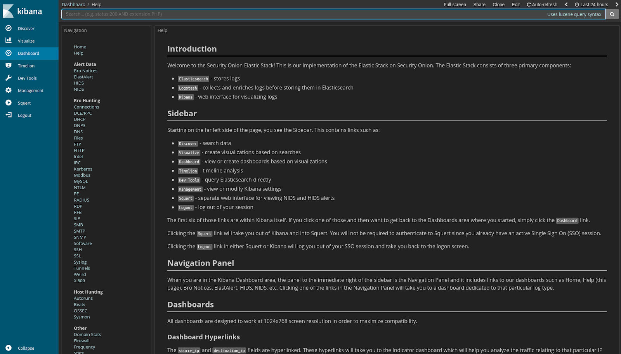This screenshot has width=621, height=354.
Task: Open the NIDS alert dashboard
Action: tap(79, 89)
